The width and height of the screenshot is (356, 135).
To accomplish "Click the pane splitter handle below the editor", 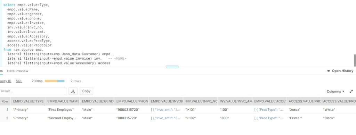I will coord(172,67).
